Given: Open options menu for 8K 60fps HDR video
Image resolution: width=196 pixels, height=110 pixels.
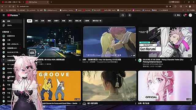Looking at the screenshot, I should [x=80, y=60].
